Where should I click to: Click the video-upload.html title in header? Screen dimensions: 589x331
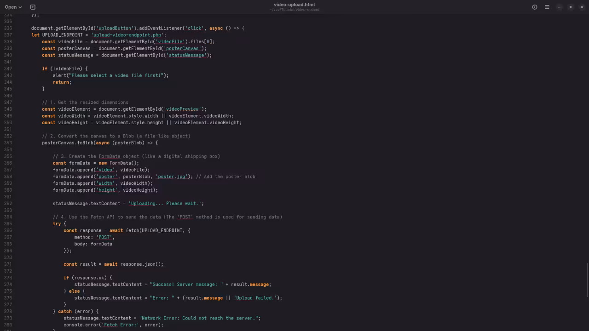[x=294, y=5]
